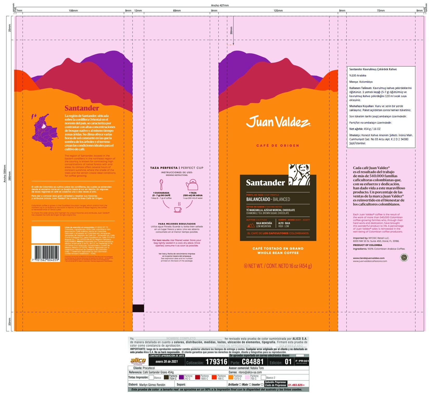Click the NOMBRE COMPLETO signature line
This screenshot has height=393, width=429.
pos(179,338)
